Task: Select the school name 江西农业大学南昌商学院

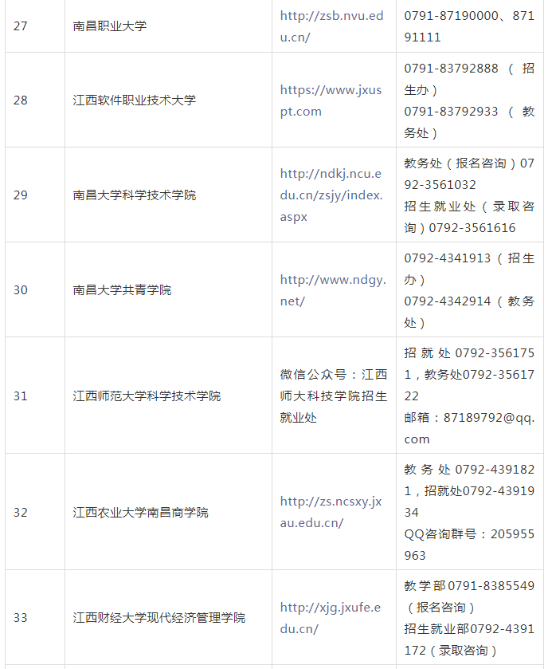Action: [x=141, y=513]
